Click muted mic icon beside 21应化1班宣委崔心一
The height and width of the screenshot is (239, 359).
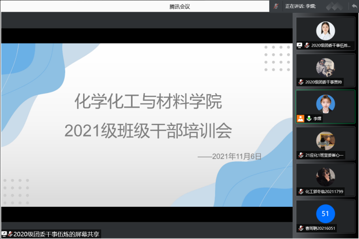301,155
